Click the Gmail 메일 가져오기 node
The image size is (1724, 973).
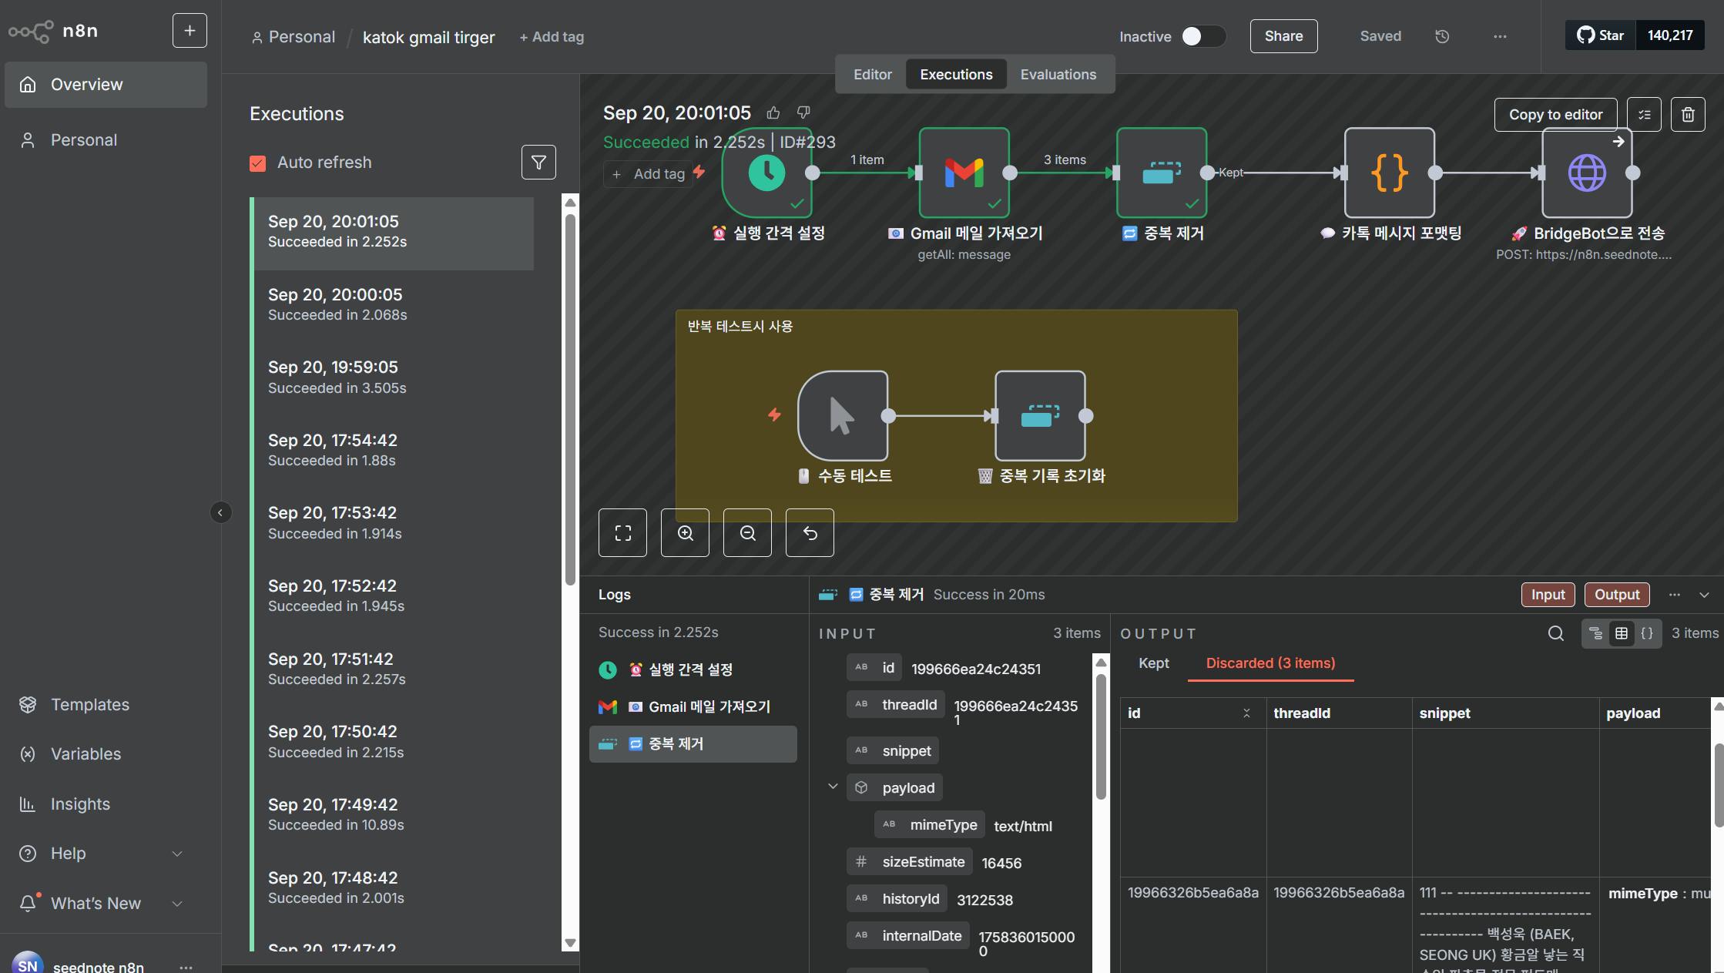[x=964, y=173]
